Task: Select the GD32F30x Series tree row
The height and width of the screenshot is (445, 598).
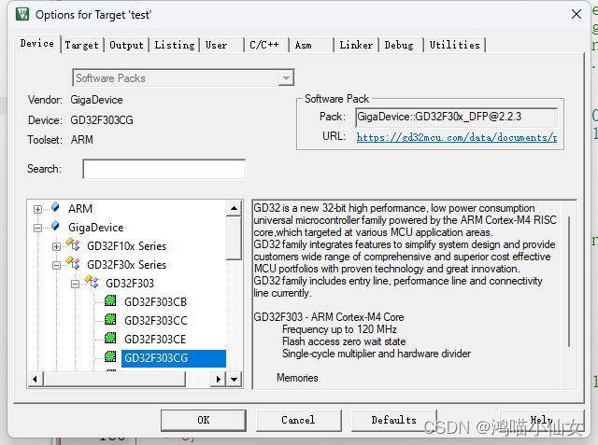Action: [127, 265]
